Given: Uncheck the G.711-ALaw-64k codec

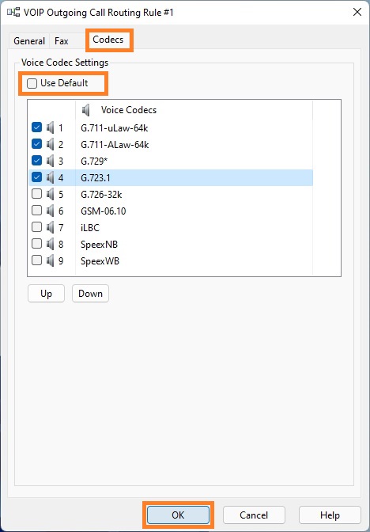Looking at the screenshot, I should click(36, 144).
